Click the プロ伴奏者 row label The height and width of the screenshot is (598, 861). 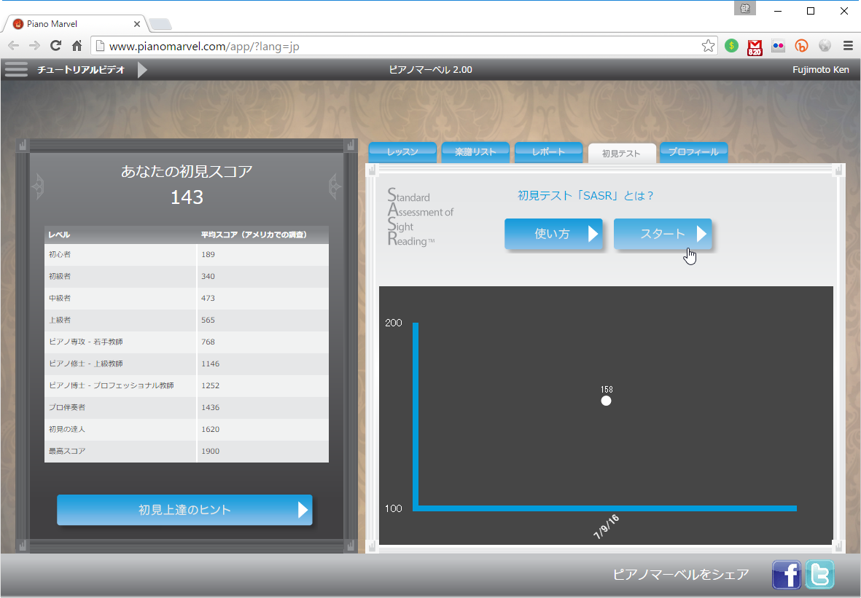[x=67, y=408]
